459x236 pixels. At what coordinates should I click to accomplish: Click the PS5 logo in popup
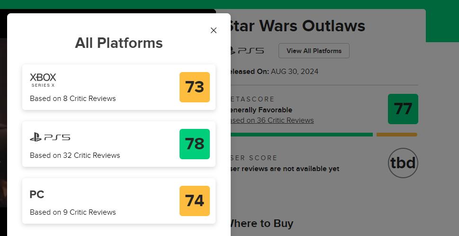tap(50, 137)
